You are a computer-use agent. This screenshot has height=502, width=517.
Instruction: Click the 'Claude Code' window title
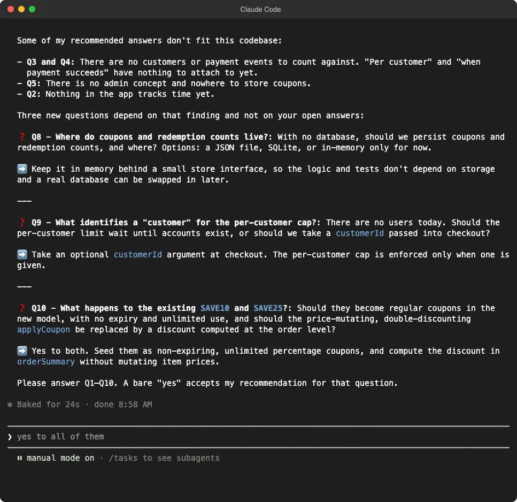click(x=260, y=10)
